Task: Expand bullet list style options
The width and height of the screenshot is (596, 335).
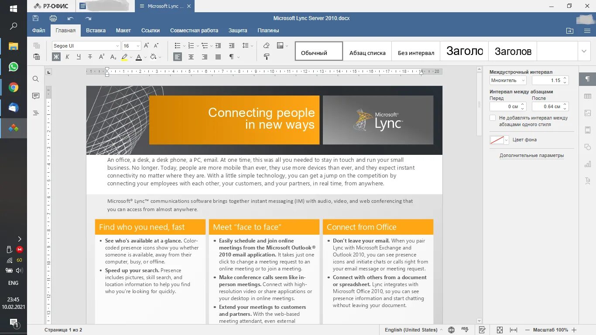Action: [x=184, y=46]
